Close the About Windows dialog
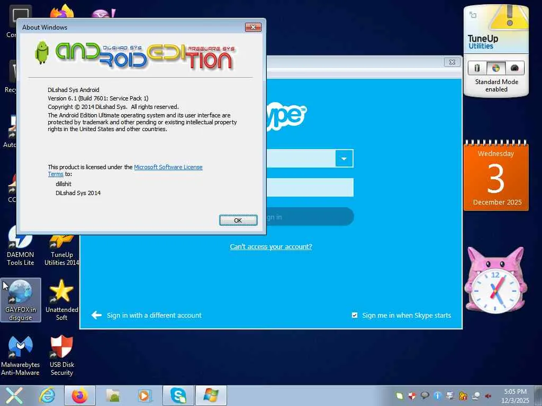542x406 pixels. pyautogui.click(x=253, y=27)
